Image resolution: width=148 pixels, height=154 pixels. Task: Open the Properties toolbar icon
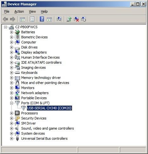pyautogui.click(x=32, y=19)
